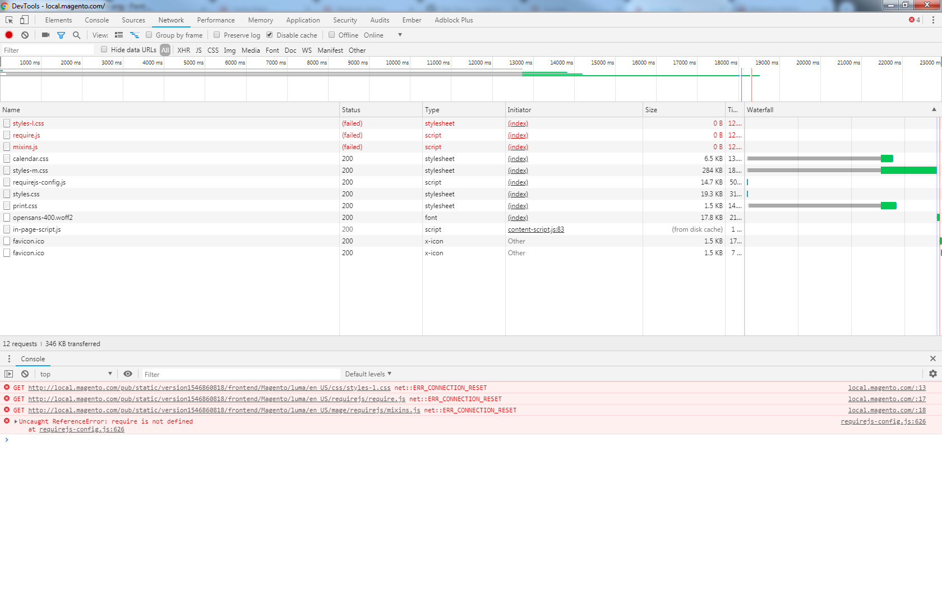Toggle the device toolbar icon

24,20
